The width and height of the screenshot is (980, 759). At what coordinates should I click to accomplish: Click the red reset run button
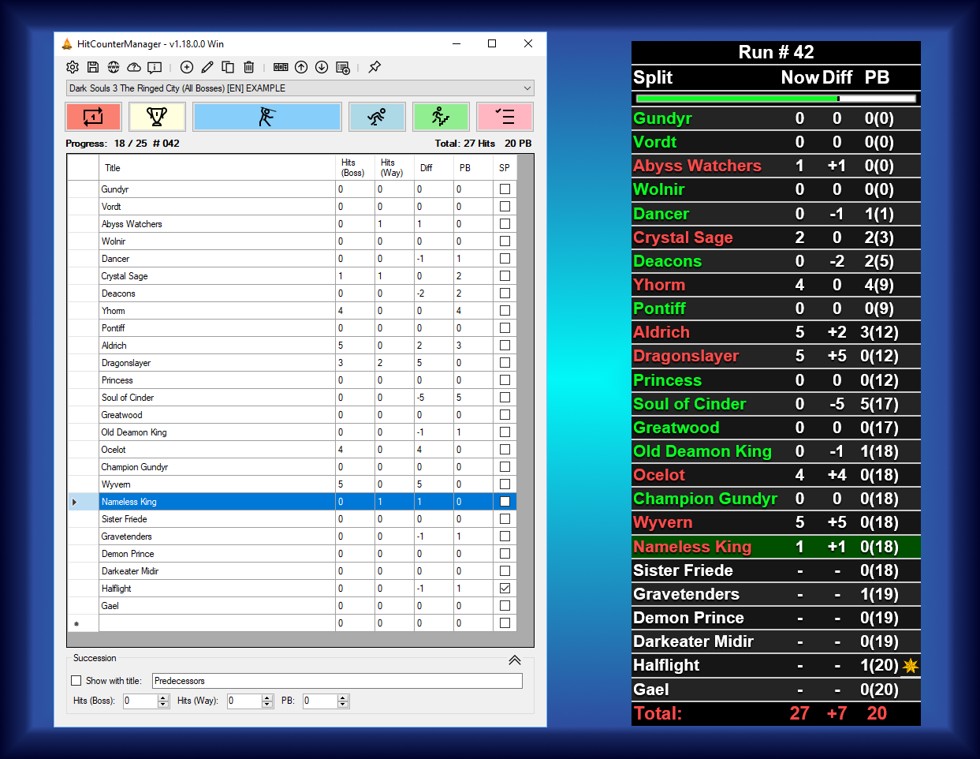93,117
